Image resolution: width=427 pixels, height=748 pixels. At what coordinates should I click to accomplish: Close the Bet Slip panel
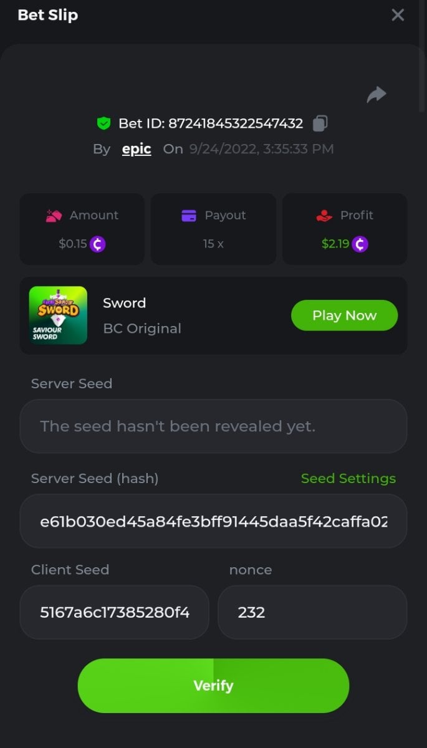tap(398, 15)
